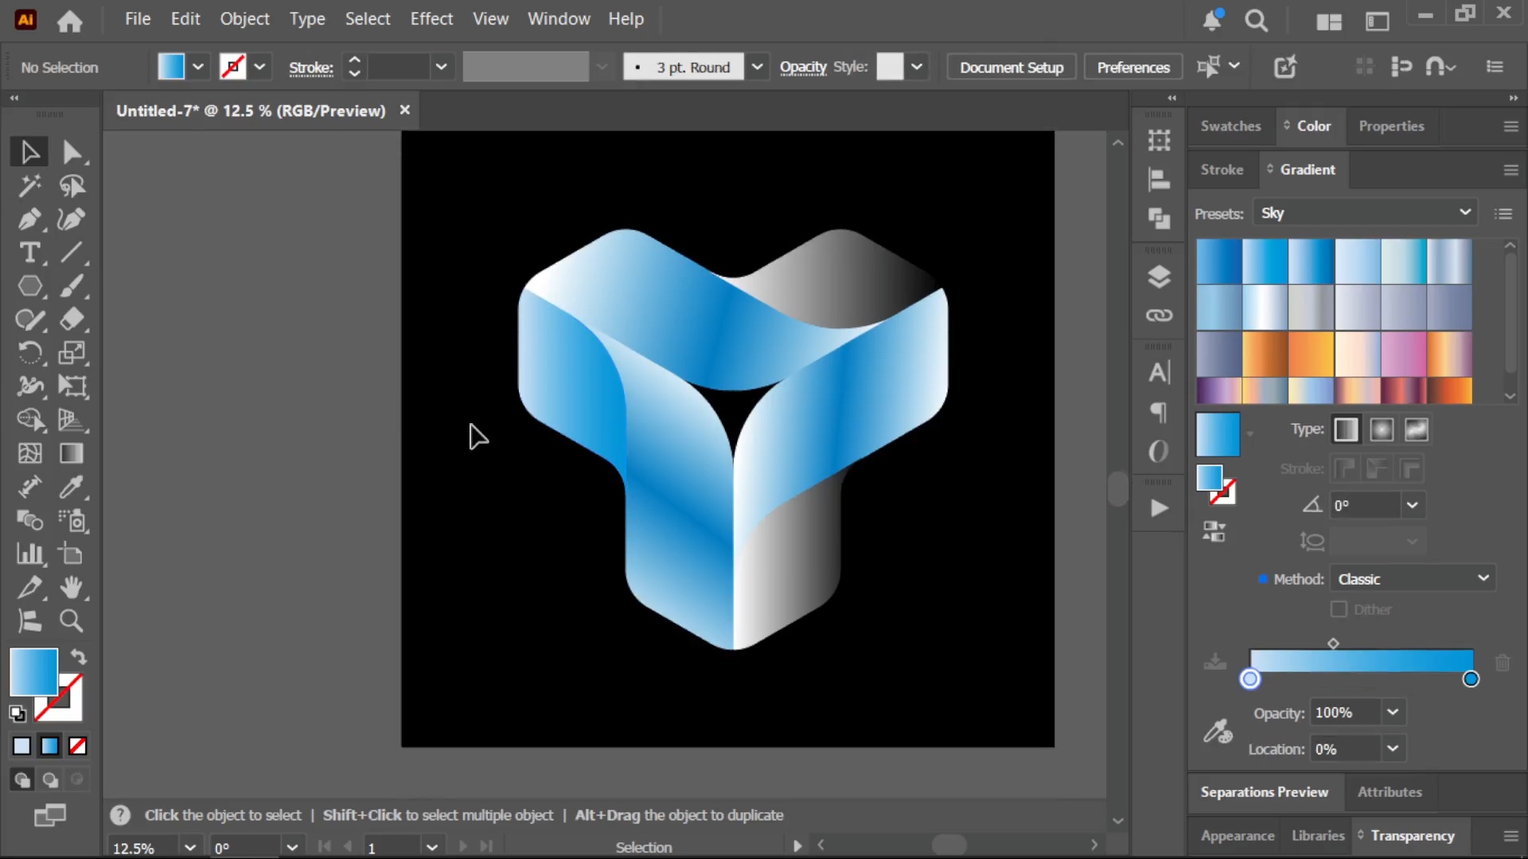This screenshot has width=1528, height=859.
Task: Open the Method Classic dropdown
Action: pos(1413,579)
